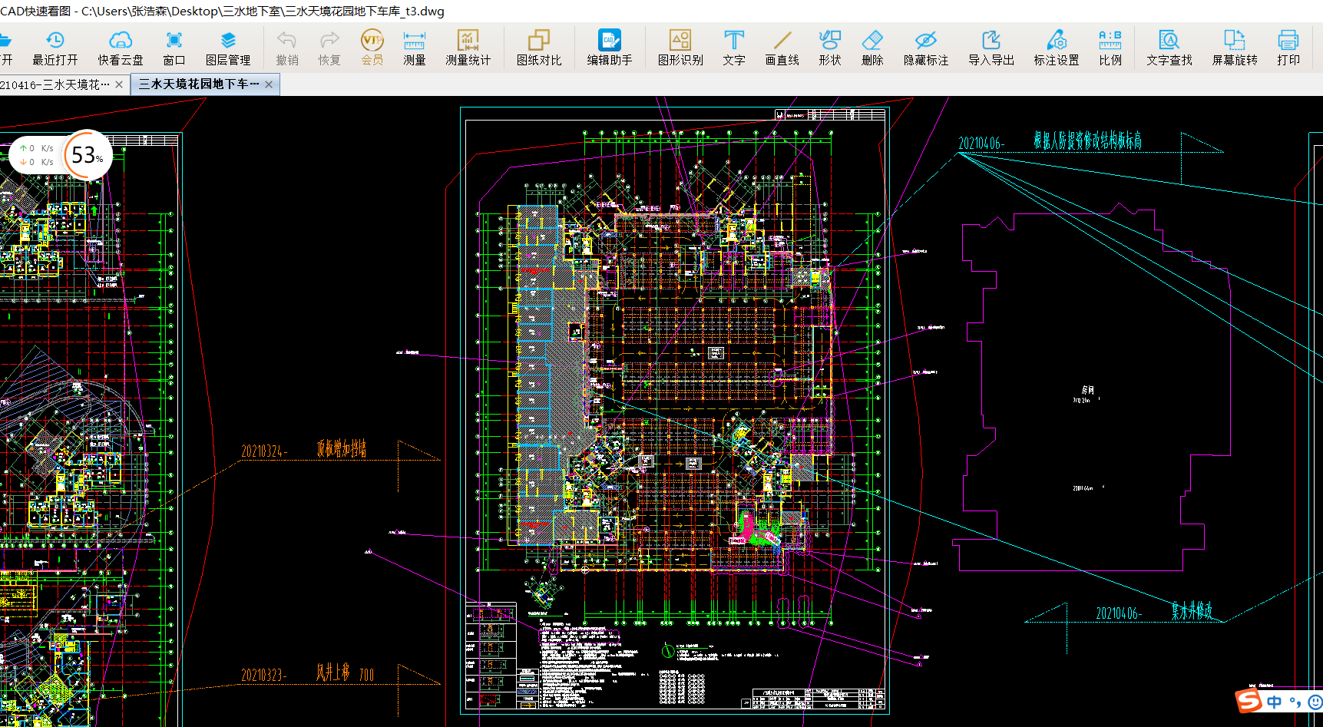Screen dimensions: 1323x727
Task: Select the 窗口 window zoom tool
Action: [x=174, y=48]
